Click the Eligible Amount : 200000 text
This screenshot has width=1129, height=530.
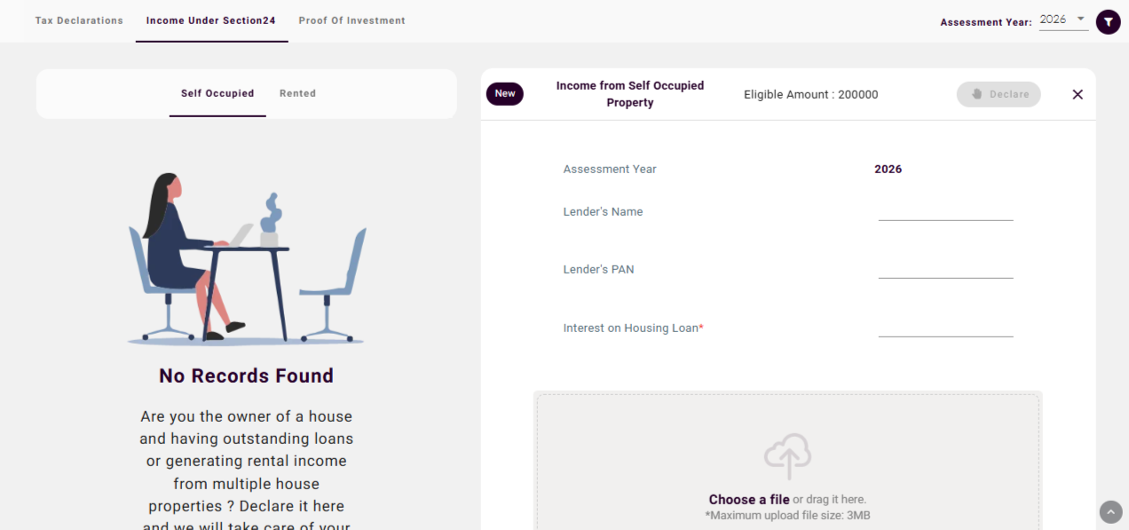coord(810,95)
